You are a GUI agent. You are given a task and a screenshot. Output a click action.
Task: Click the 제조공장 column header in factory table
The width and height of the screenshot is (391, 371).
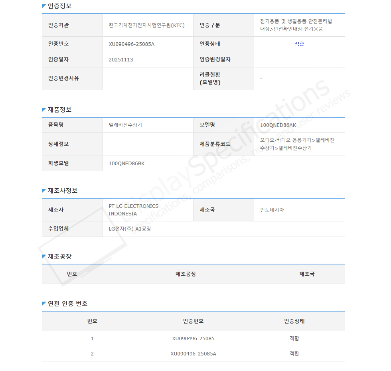(x=186, y=274)
